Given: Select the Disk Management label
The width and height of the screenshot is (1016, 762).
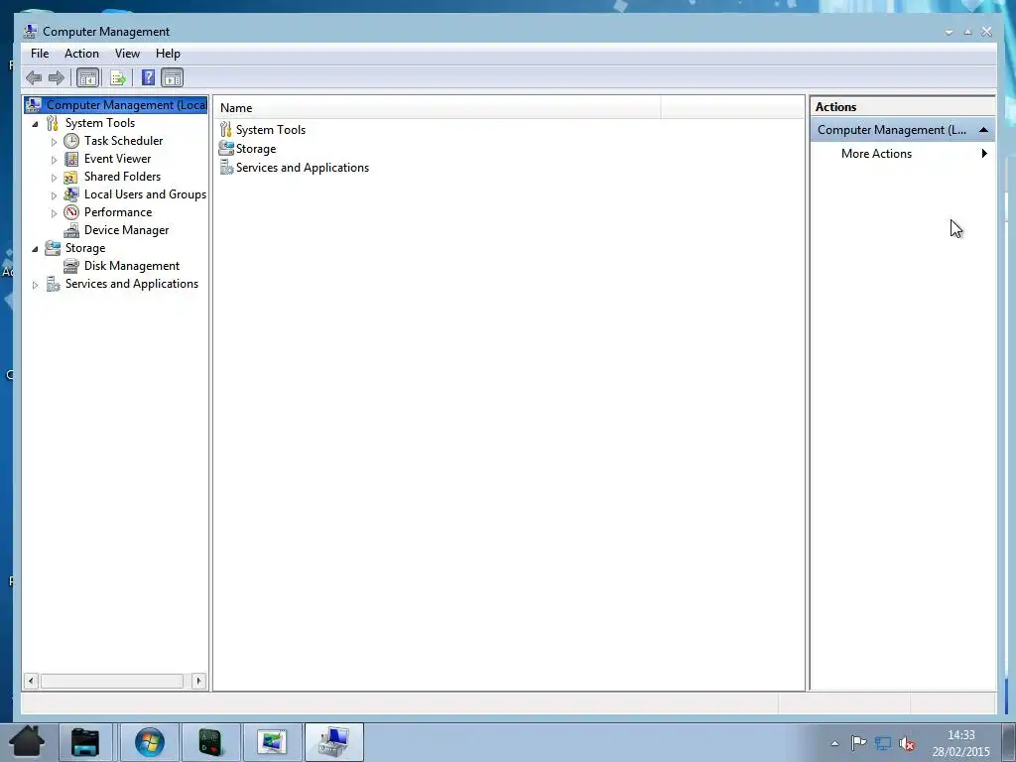Looking at the screenshot, I should [x=132, y=266].
